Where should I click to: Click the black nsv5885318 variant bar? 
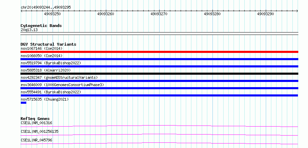click(159, 74)
